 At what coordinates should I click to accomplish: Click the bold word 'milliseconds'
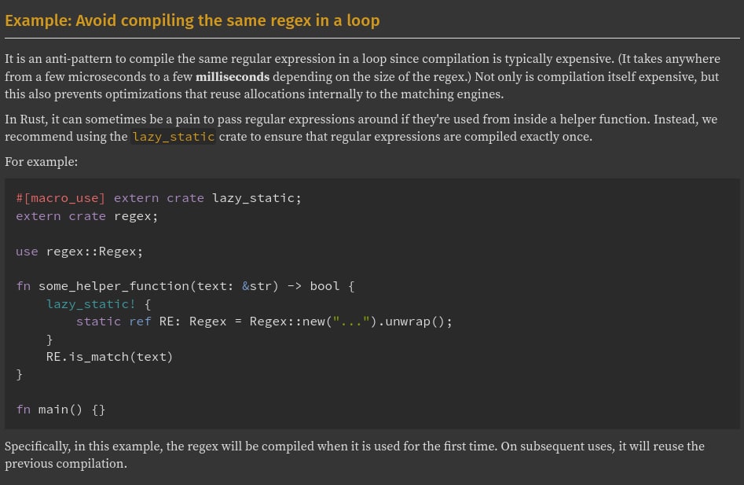coord(233,77)
